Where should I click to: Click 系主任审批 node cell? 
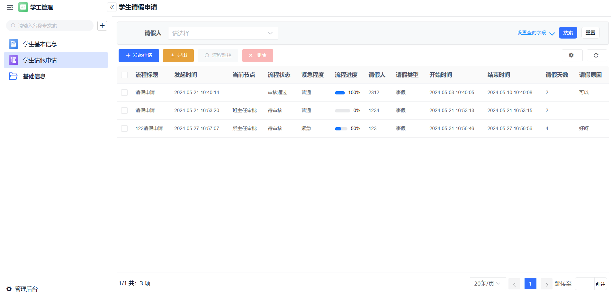[x=245, y=128]
